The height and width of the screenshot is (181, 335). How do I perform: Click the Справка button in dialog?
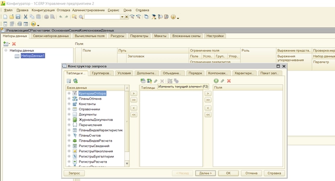coord(274,173)
